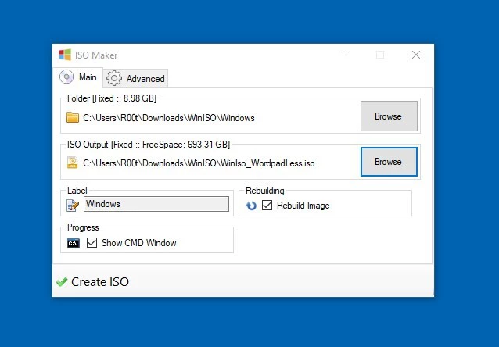The width and height of the screenshot is (499, 347).
Task: Click the black CMD console icon
Action: point(73,243)
